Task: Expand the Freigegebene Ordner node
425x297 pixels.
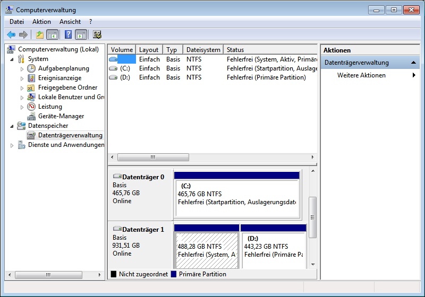Action: [x=22, y=88]
